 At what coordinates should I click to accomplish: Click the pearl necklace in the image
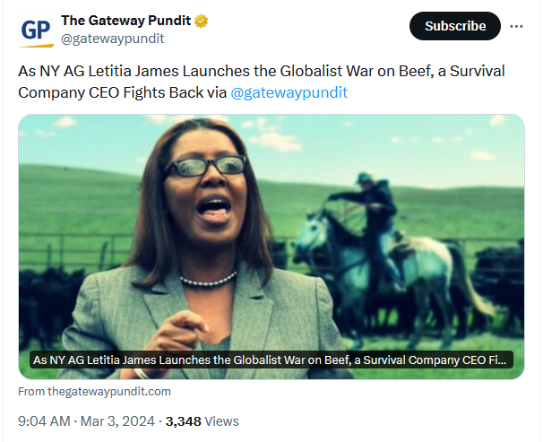[206, 279]
